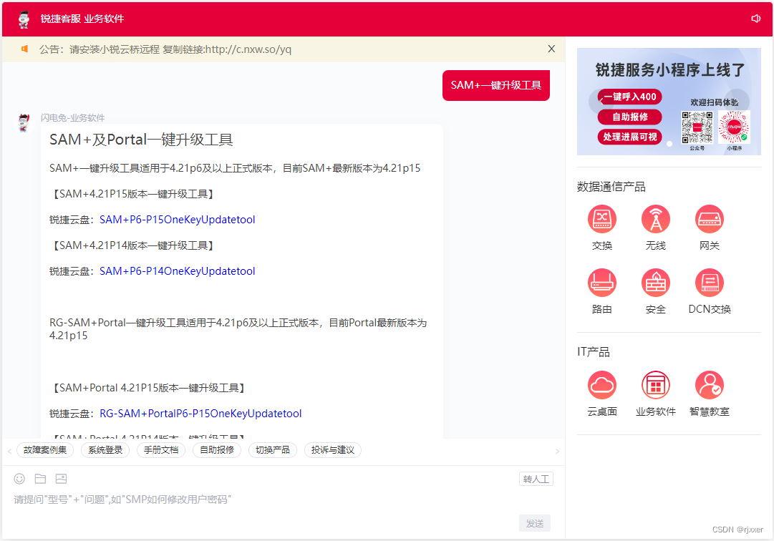Open the DCN交换 product category
The image size is (774, 541).
coord(710,291)
